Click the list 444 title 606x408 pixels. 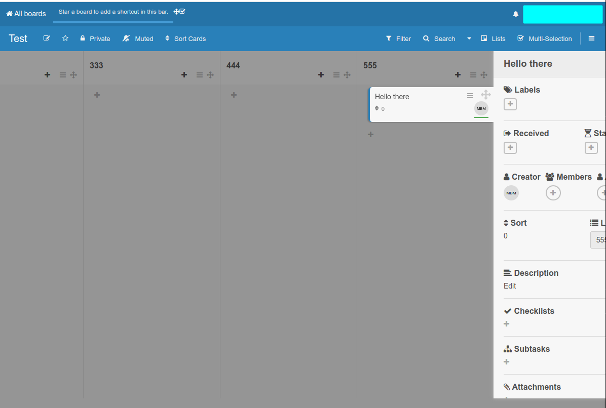233,65
